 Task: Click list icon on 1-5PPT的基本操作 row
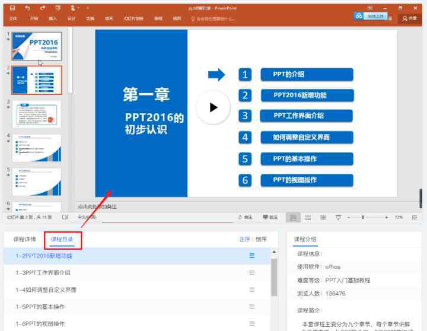coord(252,307)
